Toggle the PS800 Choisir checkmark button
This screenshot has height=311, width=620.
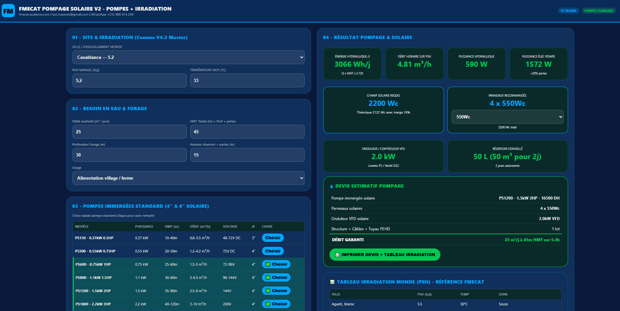coord(276,278)
